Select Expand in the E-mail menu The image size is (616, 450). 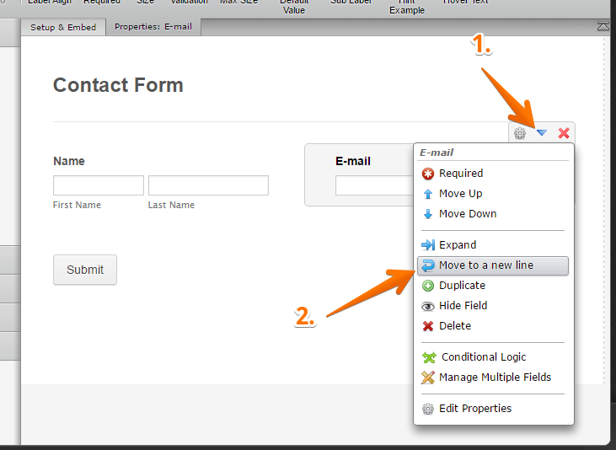457,245
